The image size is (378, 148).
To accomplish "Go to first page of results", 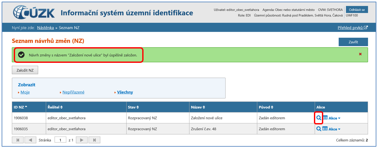I will click(18, 140).
